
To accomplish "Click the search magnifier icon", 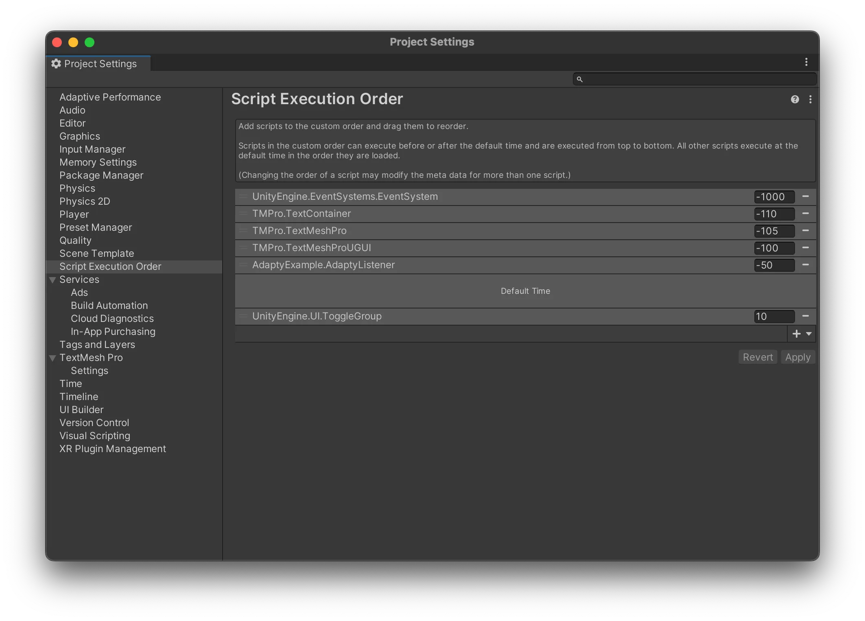I will click(x=580, y=79).
